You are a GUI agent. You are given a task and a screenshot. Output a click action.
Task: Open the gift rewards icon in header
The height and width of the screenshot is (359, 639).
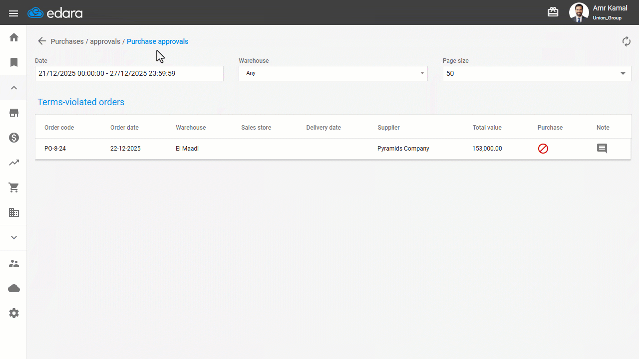(553, 12)
